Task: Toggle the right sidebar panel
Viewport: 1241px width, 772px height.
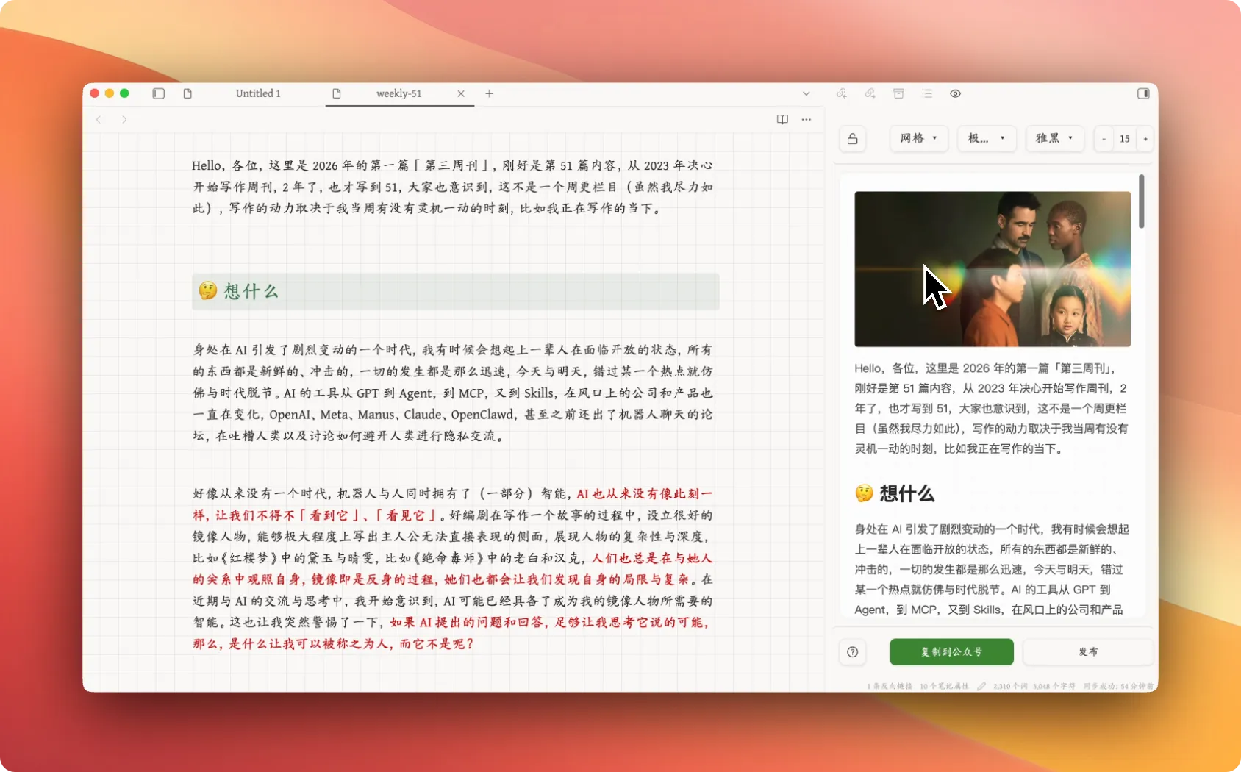Action: (x=1143, y=93)
